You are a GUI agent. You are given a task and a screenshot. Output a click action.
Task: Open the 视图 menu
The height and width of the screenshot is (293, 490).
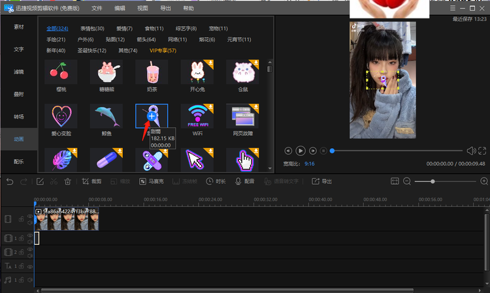pyautogui.click(x=142, y=8)
